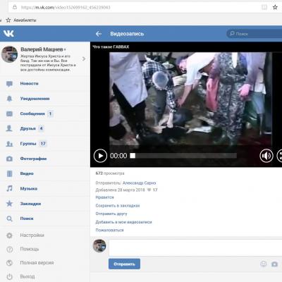Screen dimensions: 282x282
Task: Click the video frame thumbnail
Action: (190, 99)
